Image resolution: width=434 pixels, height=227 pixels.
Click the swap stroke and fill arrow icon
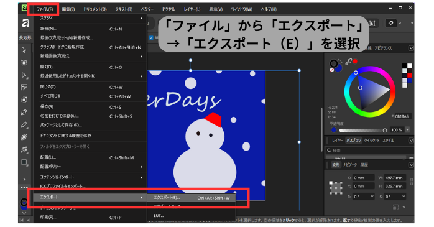pos(340,62)
